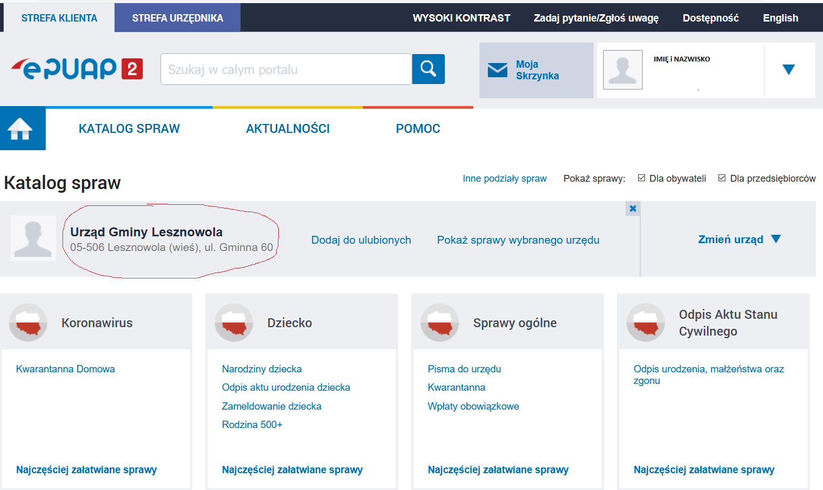
Task: Expand the user account dropdown arrow
Action: click(x=788, y=69)
